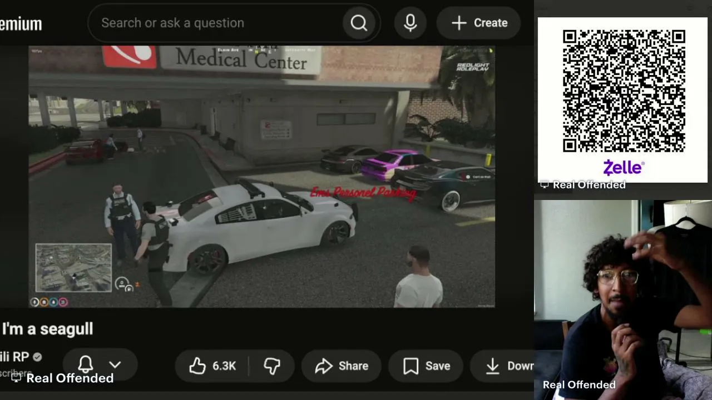
Task: Like the video with 6.3K likes
Action: pos(212,366)
